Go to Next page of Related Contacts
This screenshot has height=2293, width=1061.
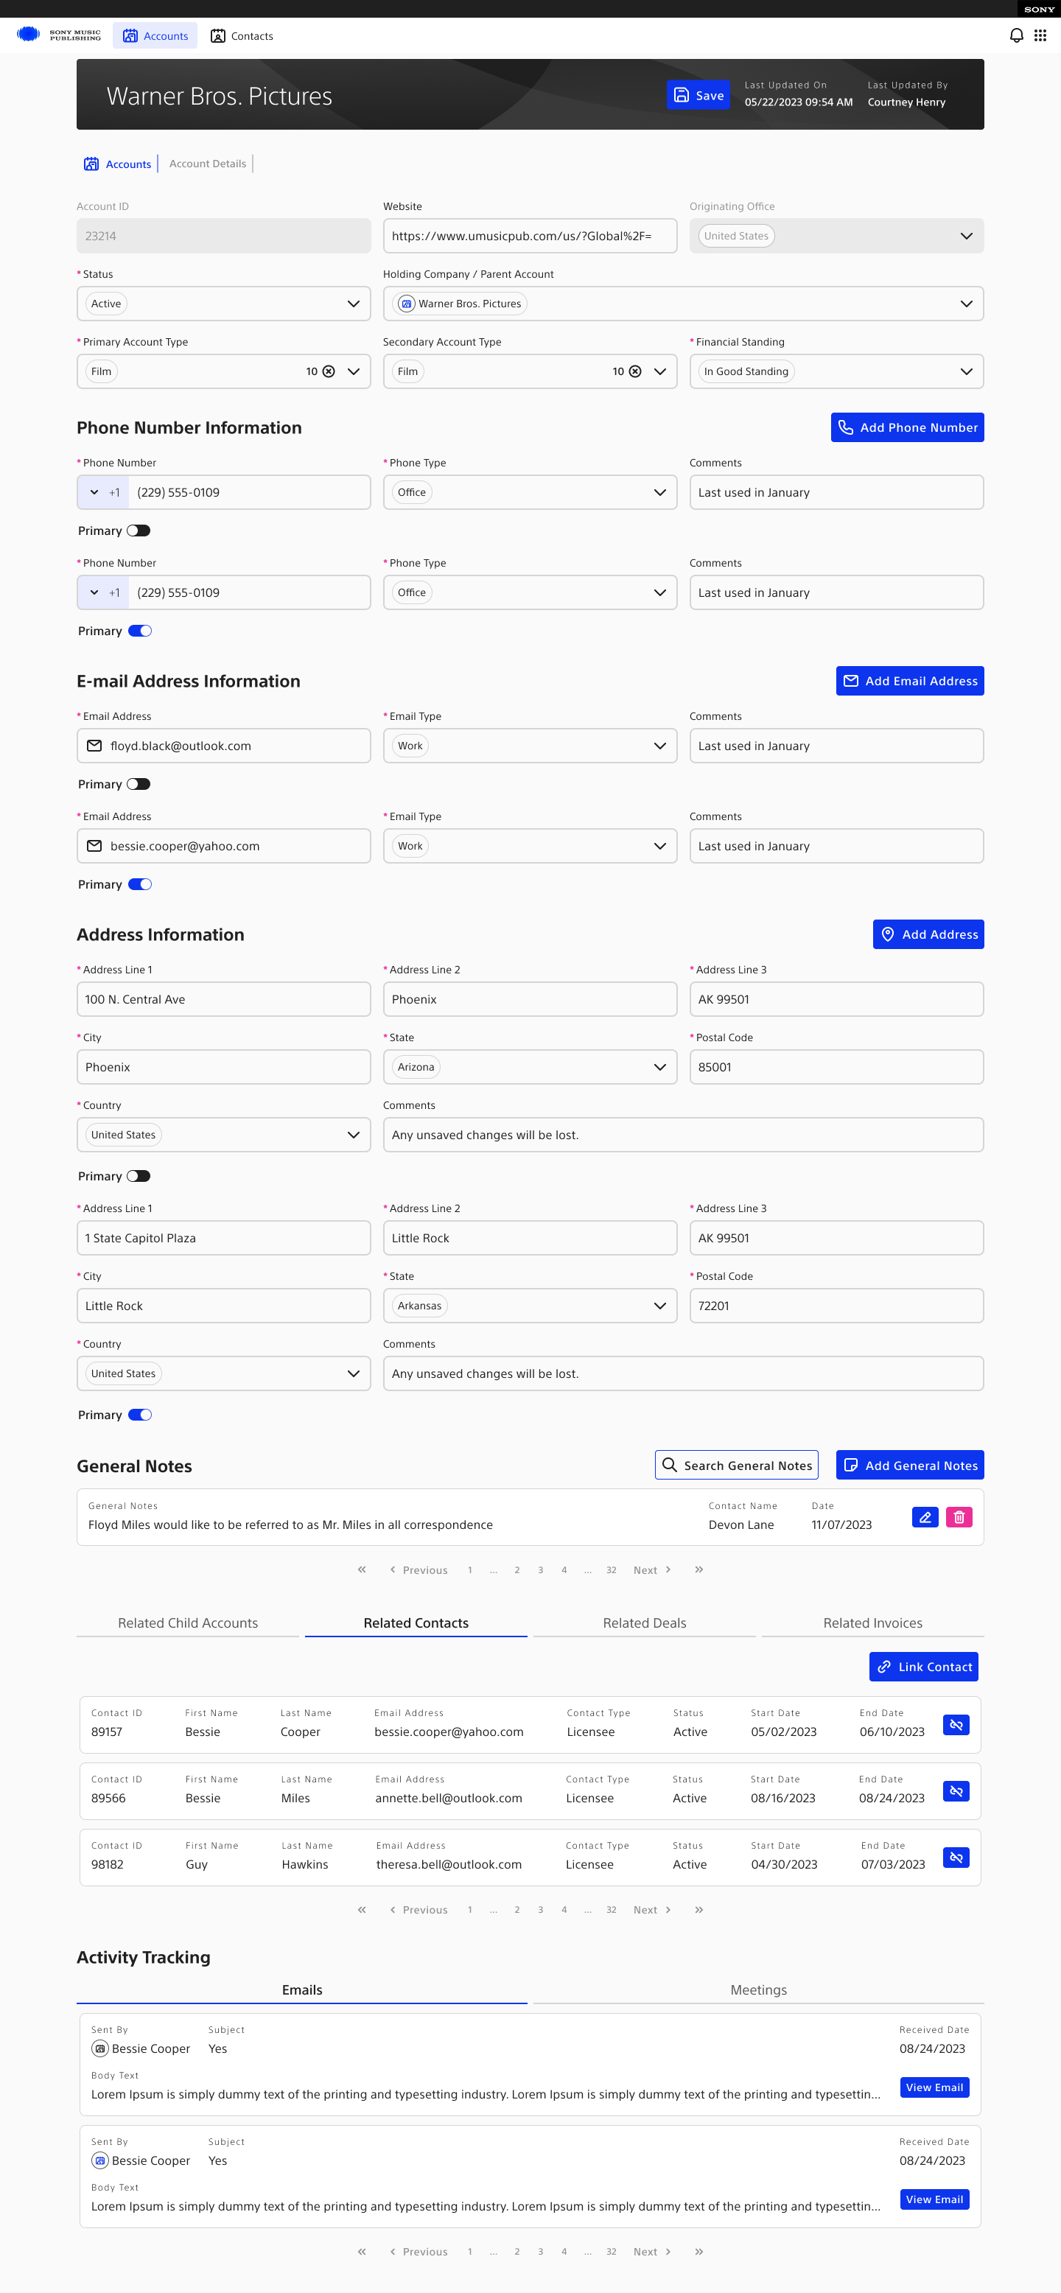(x=651, y=1909)
